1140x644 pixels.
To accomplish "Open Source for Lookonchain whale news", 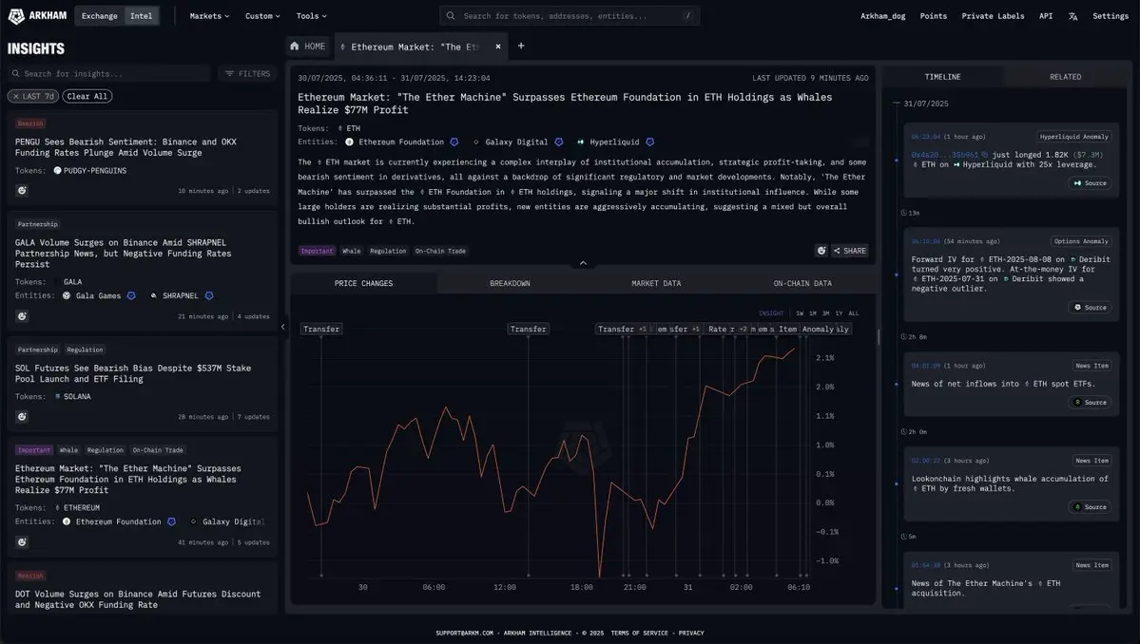I will pos(1090,507).
